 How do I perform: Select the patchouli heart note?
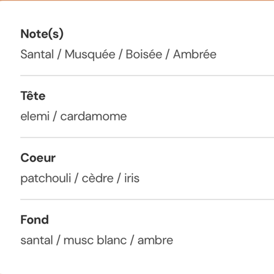45,178
